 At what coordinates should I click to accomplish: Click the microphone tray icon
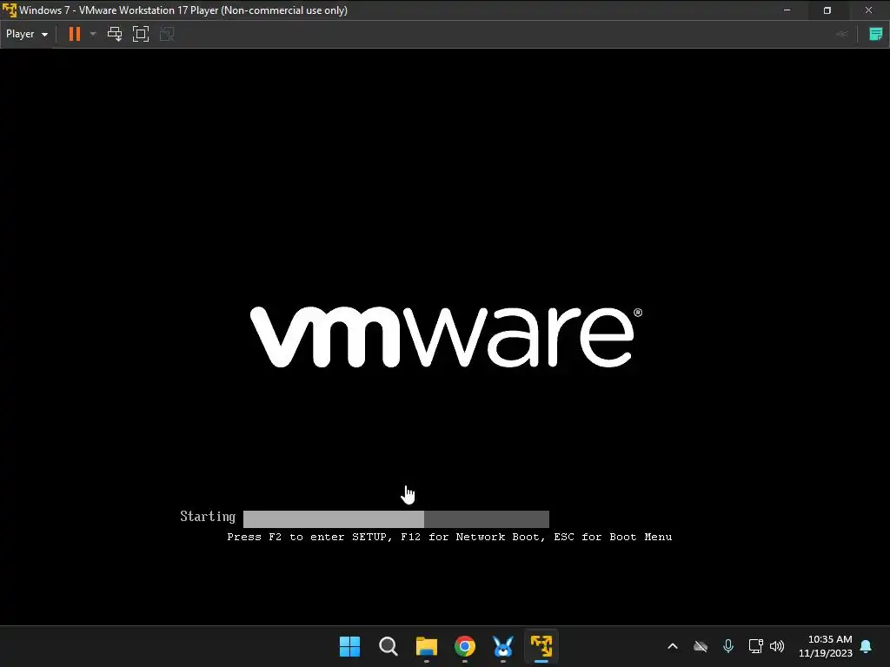pyautogui.click(x=728, y=646)
